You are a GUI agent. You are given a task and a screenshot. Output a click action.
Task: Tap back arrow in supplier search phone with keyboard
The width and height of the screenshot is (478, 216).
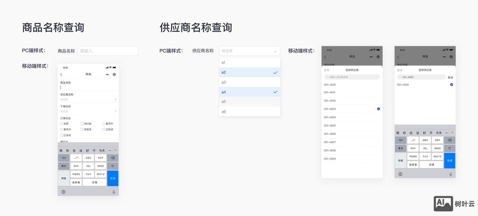(x=398, y=57)
